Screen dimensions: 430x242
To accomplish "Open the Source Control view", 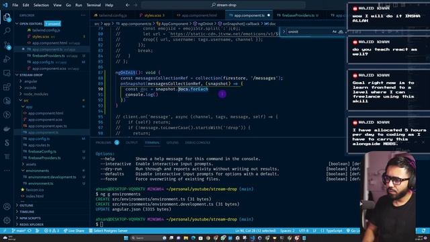I will coord(7,45).
